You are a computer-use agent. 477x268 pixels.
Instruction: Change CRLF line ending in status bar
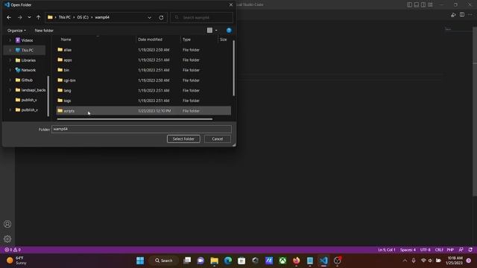point(439,250)
